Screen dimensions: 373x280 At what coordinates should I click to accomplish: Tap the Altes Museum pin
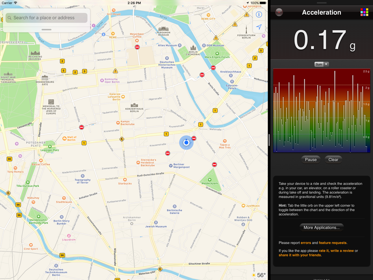click(180, 45)
